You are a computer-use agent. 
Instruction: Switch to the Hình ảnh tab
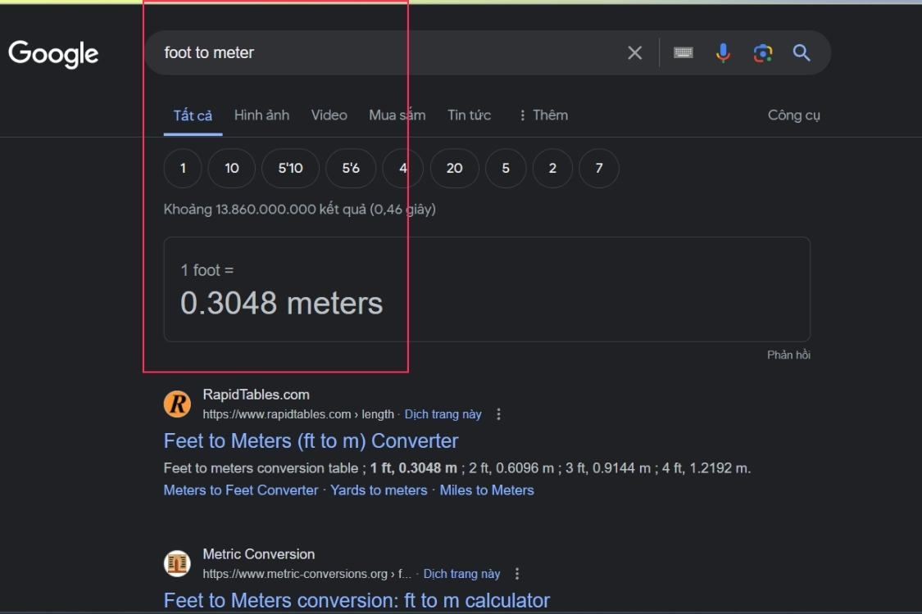tap(261, 115)
